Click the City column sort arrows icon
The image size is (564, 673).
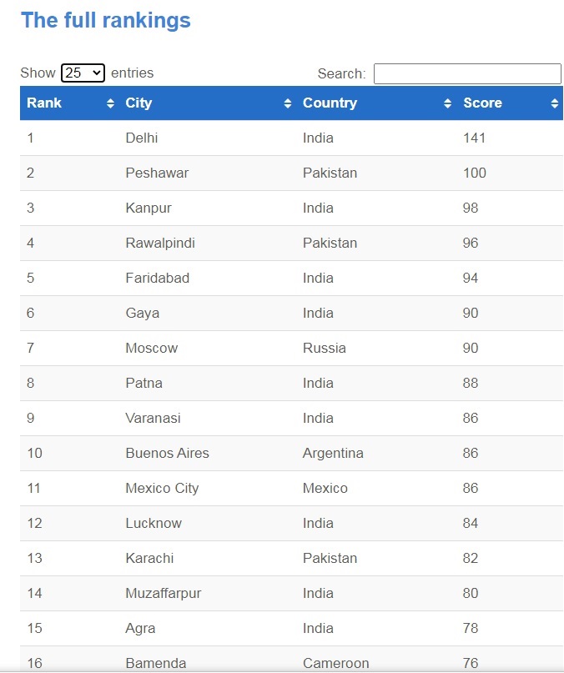(x=288, y=103)
